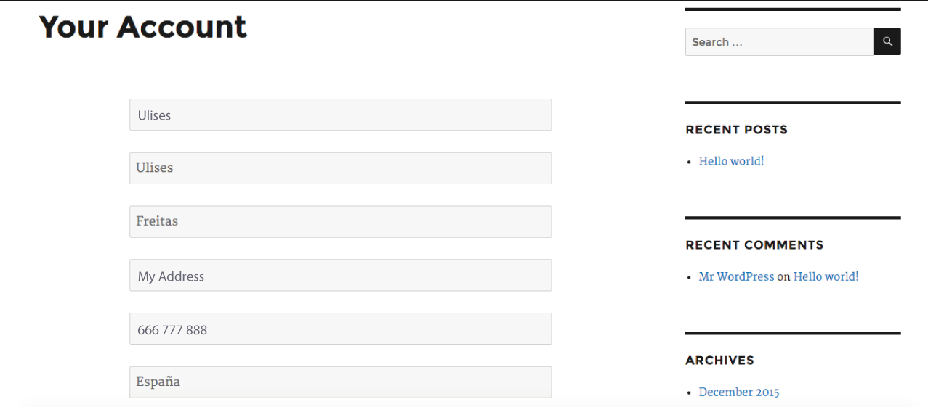Click the Archives widget heading
928x407 pixels.
click(x=719, y=361)
